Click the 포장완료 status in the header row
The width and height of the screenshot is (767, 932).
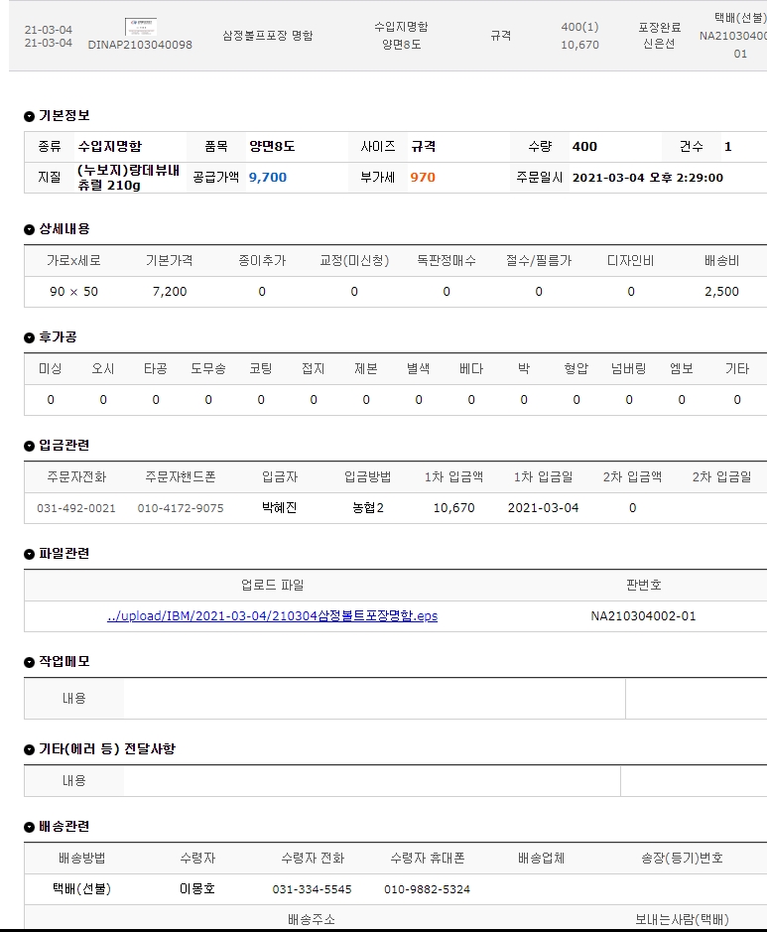(x=659, y=28)
